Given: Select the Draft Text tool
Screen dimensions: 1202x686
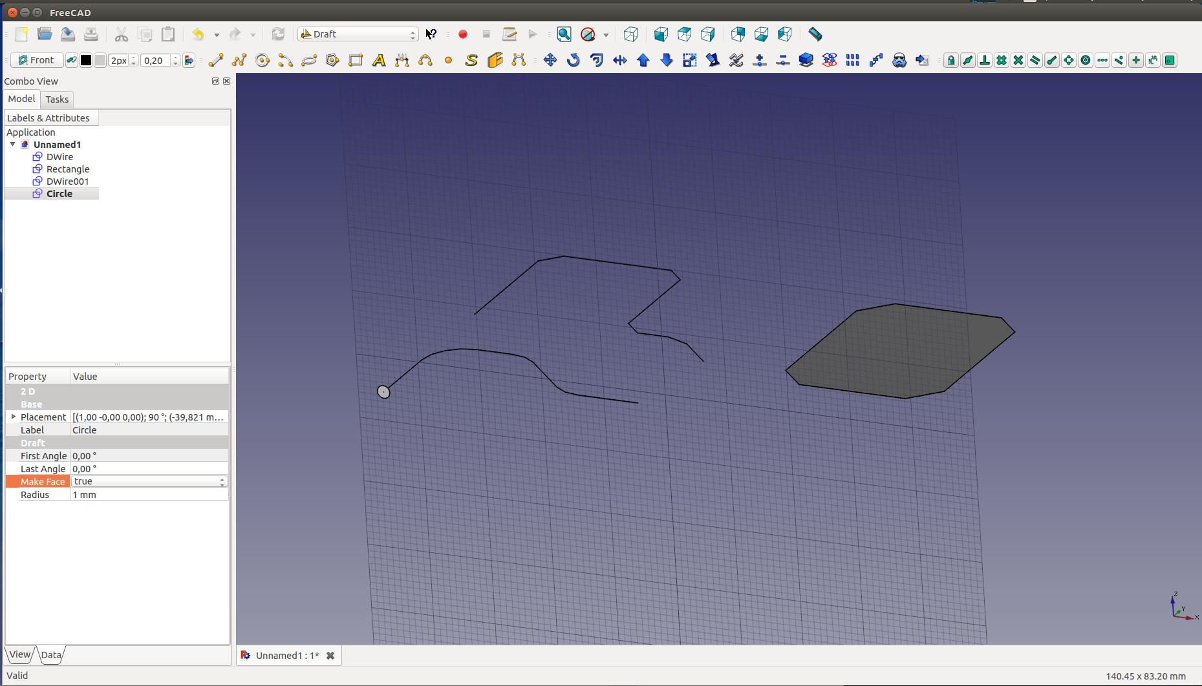Looking at the screenshot, I should [379, 60].
